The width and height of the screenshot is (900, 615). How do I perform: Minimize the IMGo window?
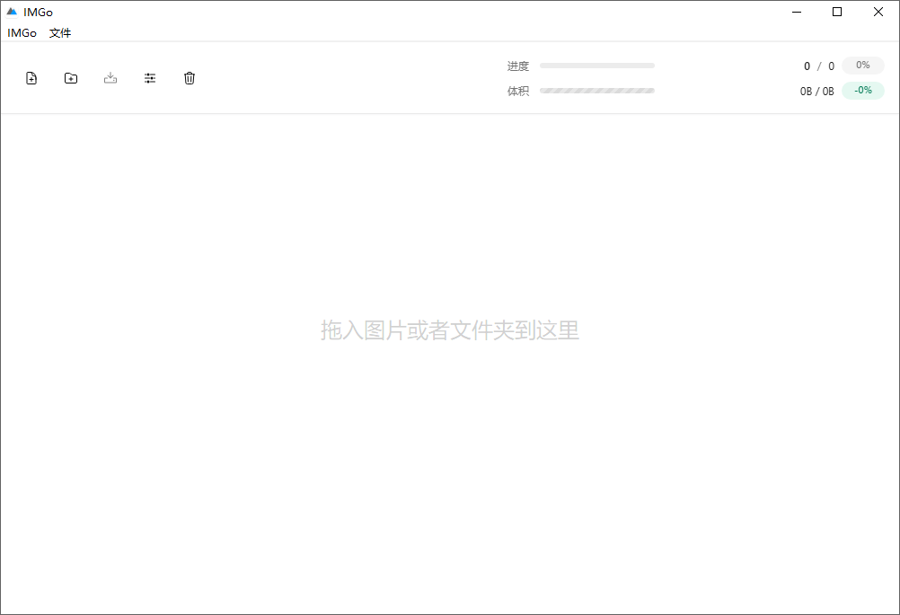[797, 12]
